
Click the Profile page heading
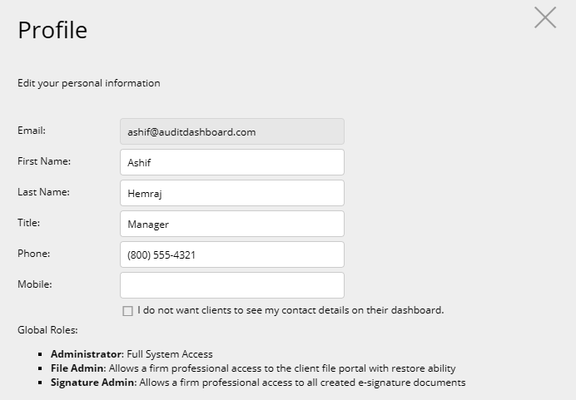point(52,30)
